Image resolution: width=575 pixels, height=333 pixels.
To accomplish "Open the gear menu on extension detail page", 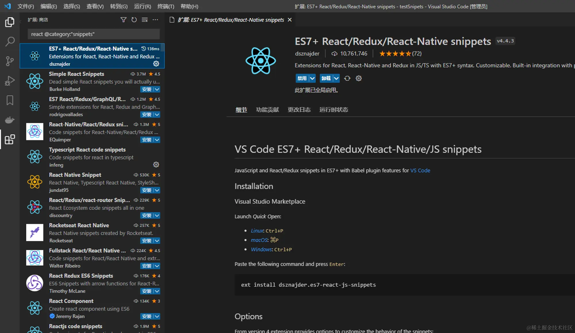I will coord(359,78).
